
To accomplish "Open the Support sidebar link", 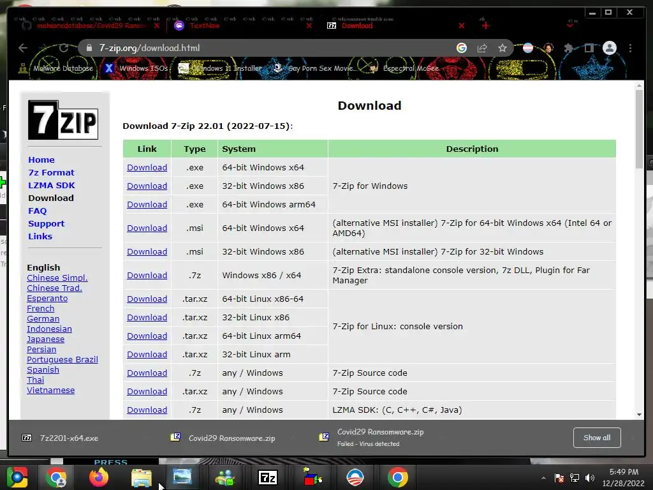I will [46, 224].
